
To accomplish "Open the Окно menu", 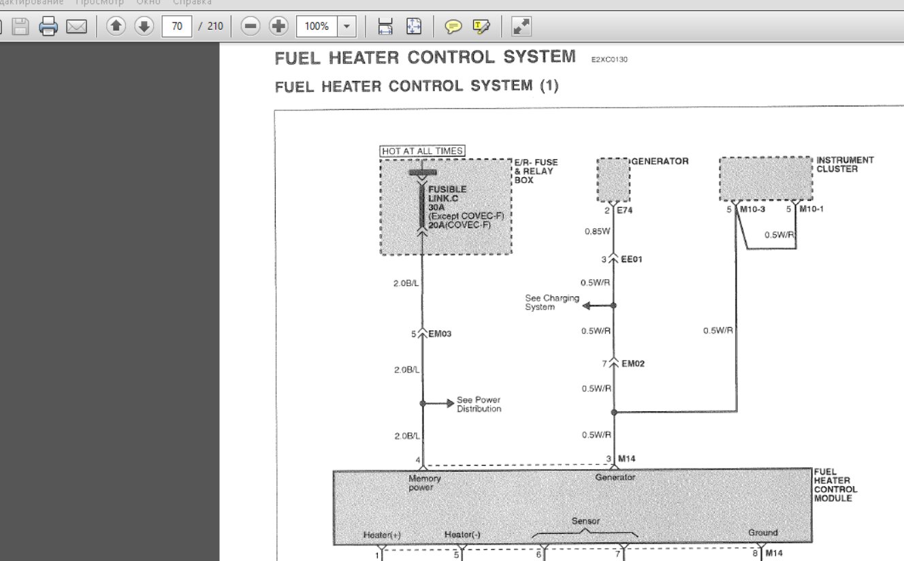I will [148, 3].
